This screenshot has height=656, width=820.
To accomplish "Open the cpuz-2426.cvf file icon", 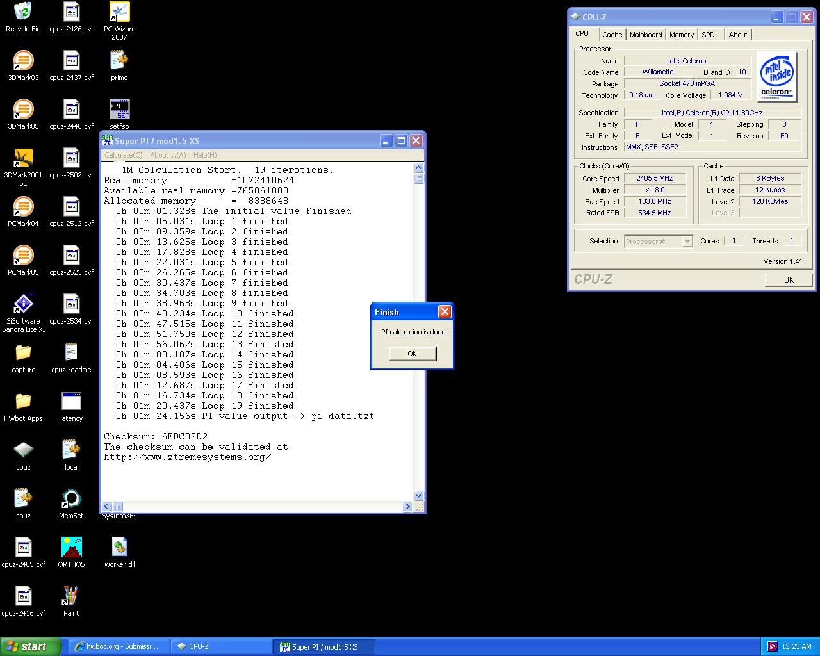I will [71, 17].
